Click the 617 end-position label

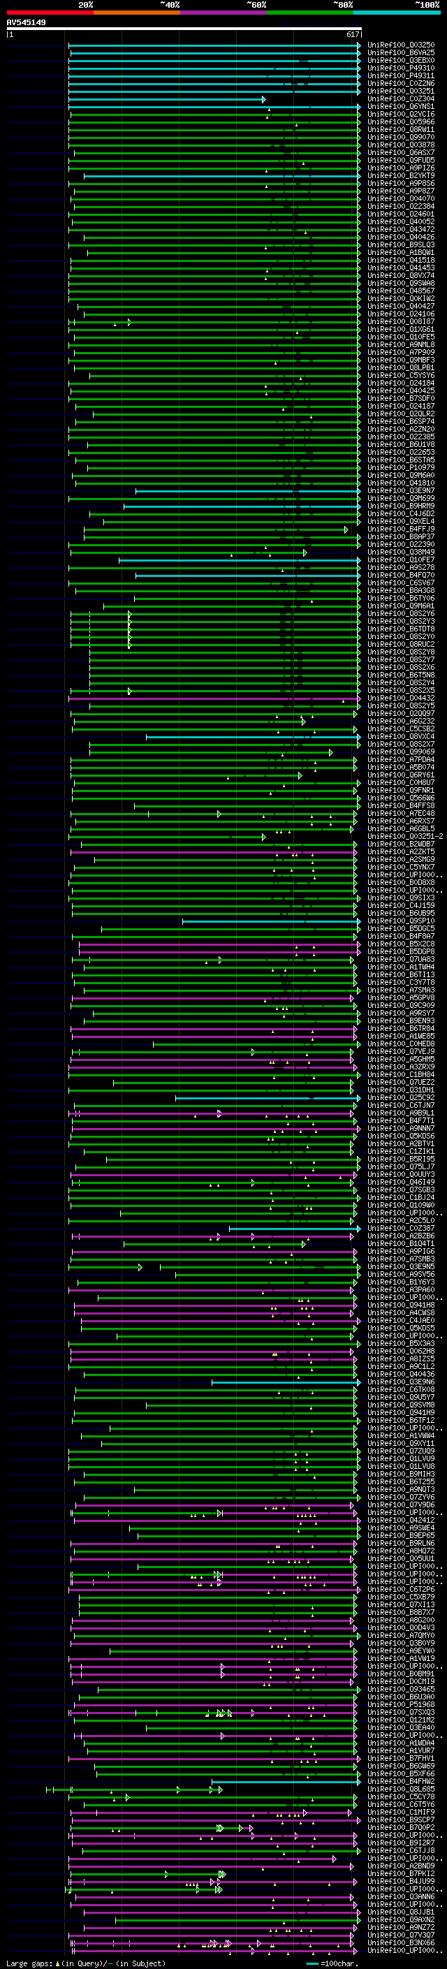pyautogui.click(x=352, y=34)
